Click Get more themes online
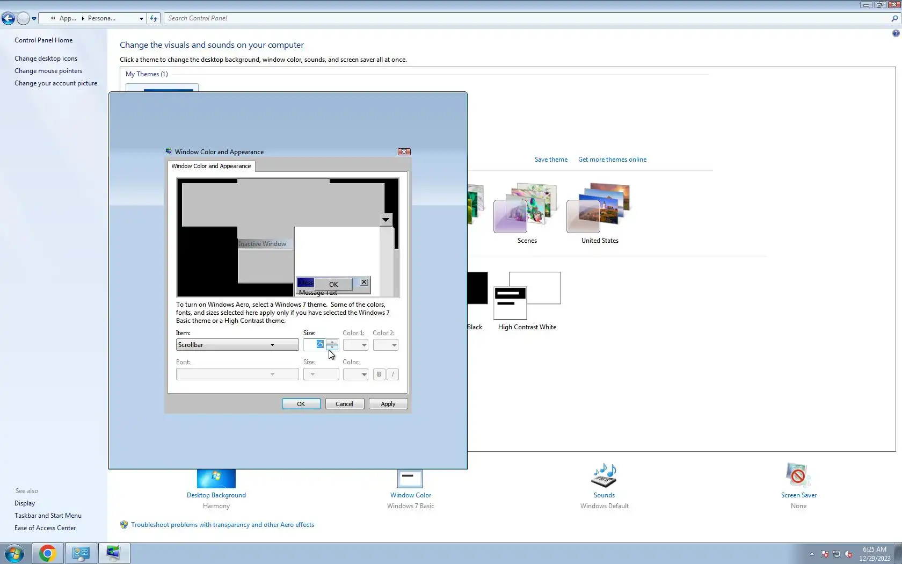The height and width of the screenshot is (564, 902). 612,160
